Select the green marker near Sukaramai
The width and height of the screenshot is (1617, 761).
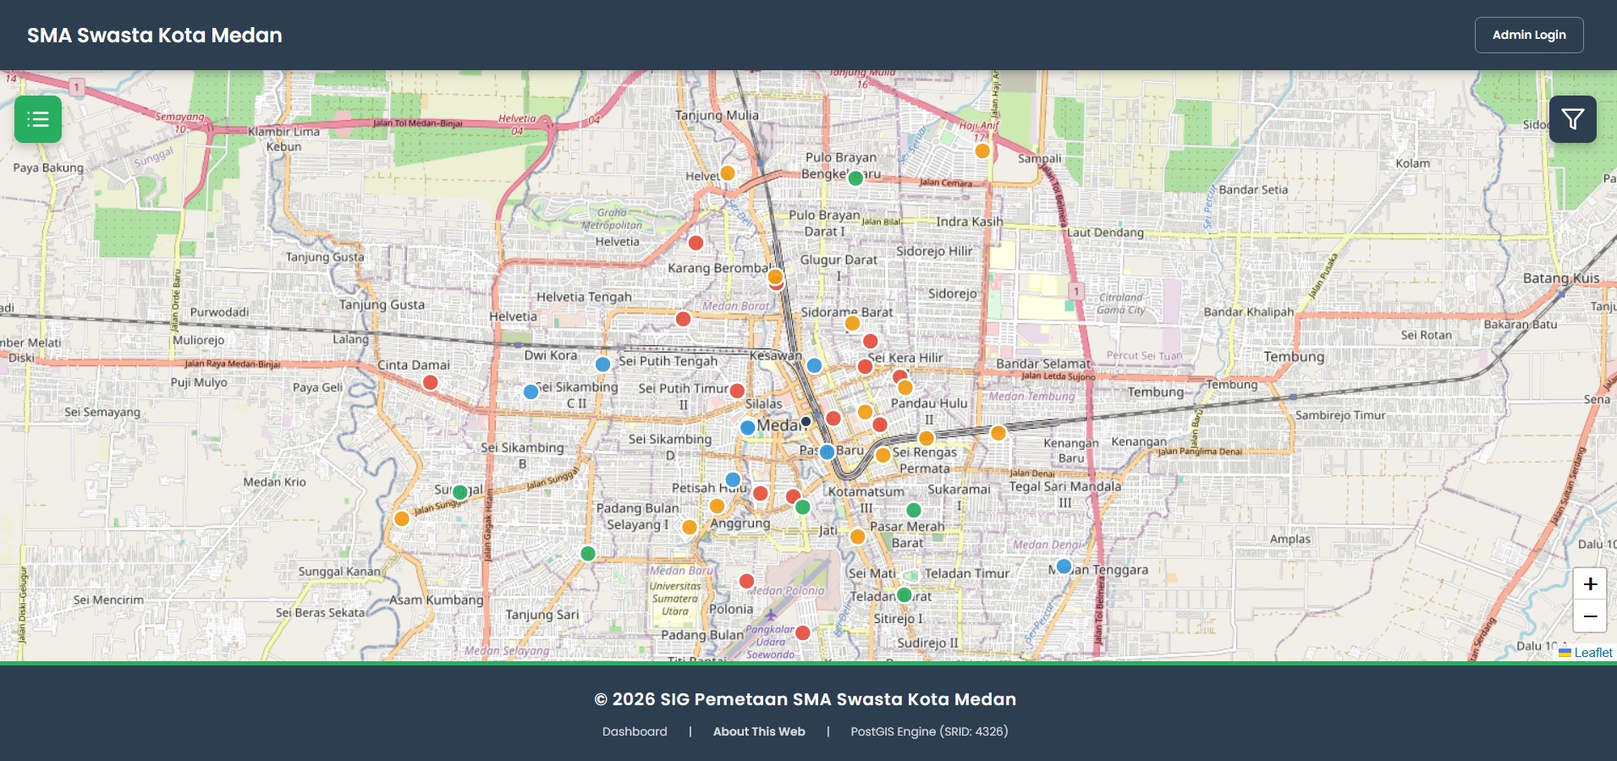click(913, 510)
